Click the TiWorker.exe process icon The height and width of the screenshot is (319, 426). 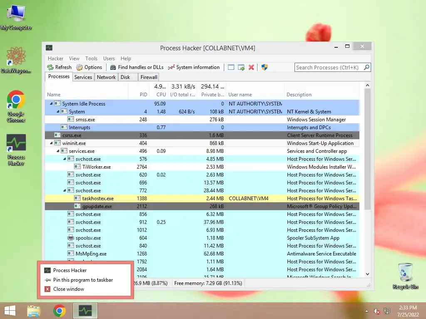[77, 167]
